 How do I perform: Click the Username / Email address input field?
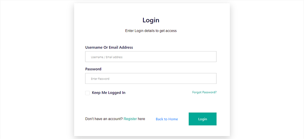[151, 57]
